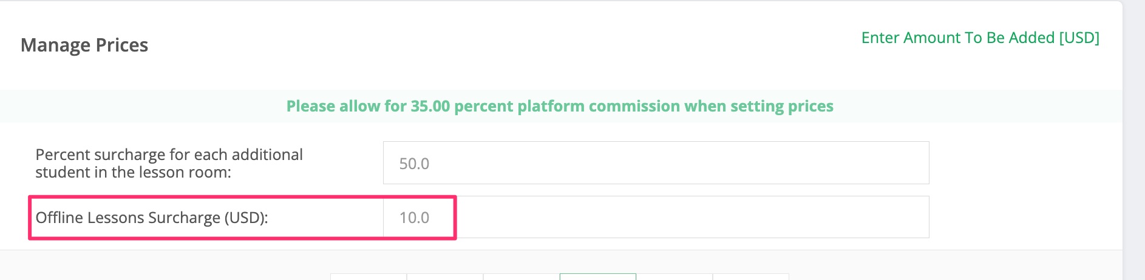
Task: Focus the Offline Lessons Surcharge input
Action: (656, 217)
